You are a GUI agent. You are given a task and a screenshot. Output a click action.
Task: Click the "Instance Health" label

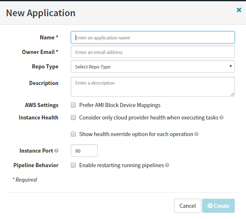click(39, 117)
